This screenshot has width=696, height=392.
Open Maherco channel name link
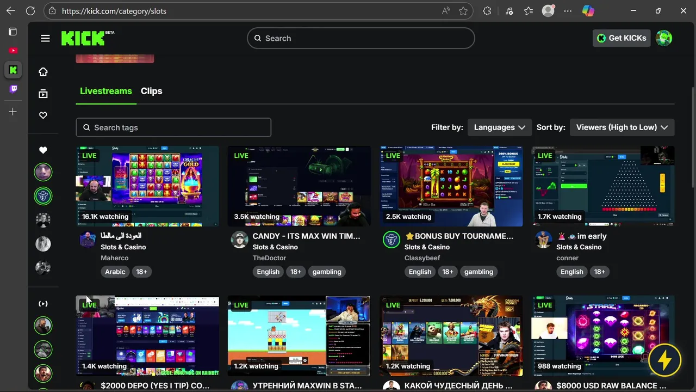[115, 258]
